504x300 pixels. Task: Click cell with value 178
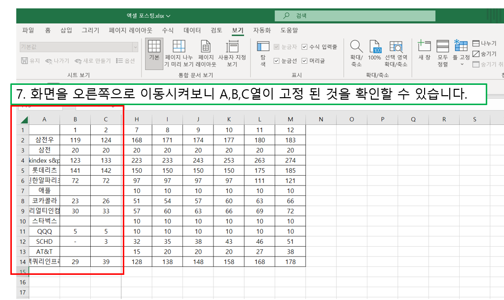pyautogui.click(x=290, y=262)
